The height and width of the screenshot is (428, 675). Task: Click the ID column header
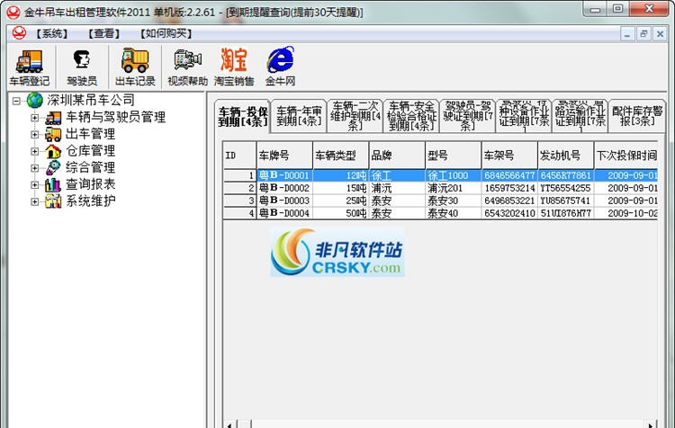point(239,156)
